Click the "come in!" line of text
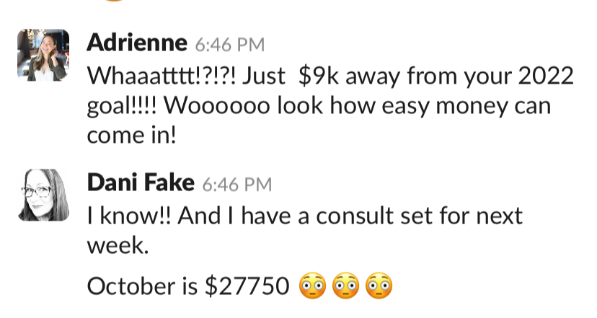 coord(131,136)
